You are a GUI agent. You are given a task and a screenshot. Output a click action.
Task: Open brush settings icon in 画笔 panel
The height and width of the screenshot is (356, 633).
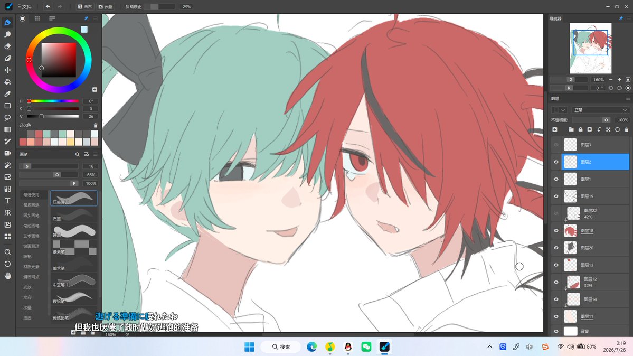pos(87,154)
